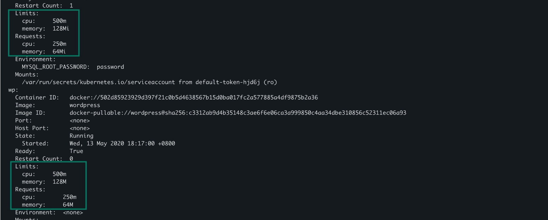548x220 pixels.
Task: Click the word 'password' environment value
Action: (110, 67)
